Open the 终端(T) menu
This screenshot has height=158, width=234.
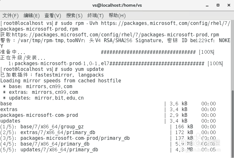[x=95, y=15]
